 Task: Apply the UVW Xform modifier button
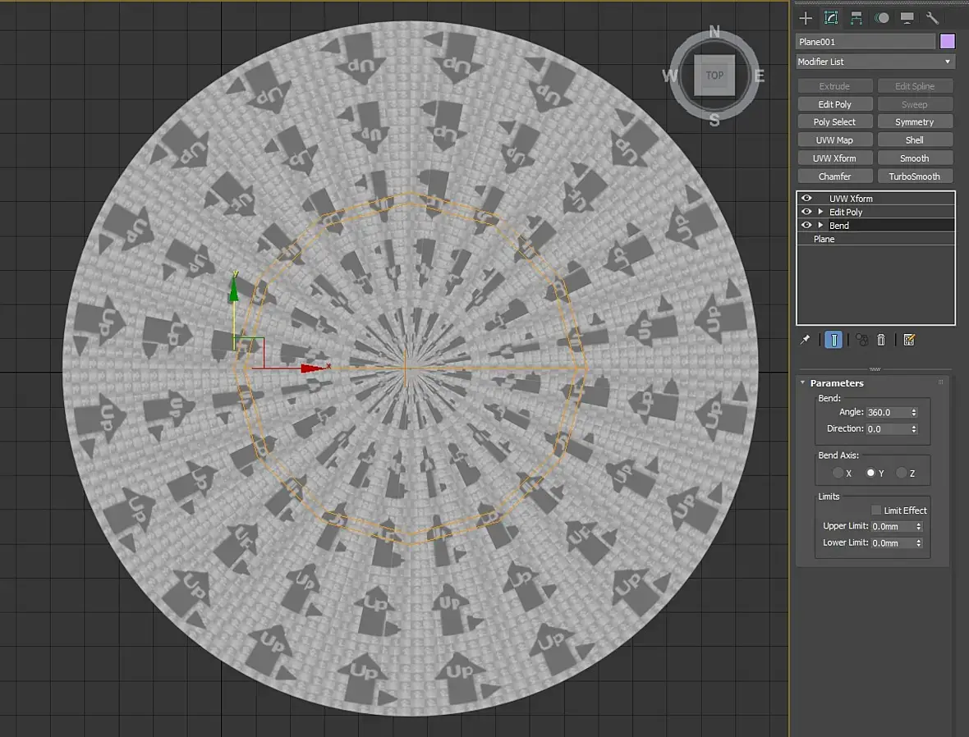pos(835,158)
